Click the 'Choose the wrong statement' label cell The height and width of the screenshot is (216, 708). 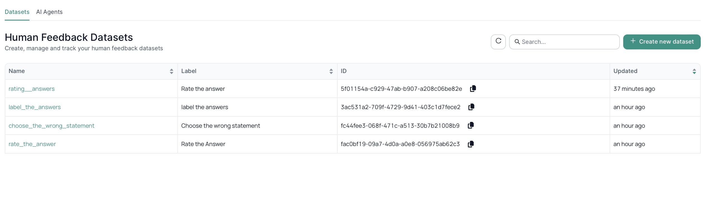tap(221, 126)
